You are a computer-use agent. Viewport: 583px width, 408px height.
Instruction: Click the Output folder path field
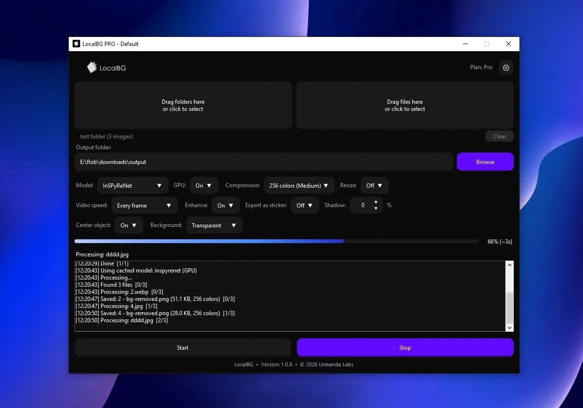[264, 162]
